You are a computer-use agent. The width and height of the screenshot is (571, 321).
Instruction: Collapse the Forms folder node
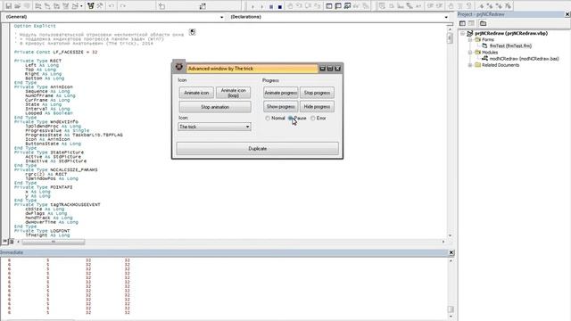click(x=470, y=39)
